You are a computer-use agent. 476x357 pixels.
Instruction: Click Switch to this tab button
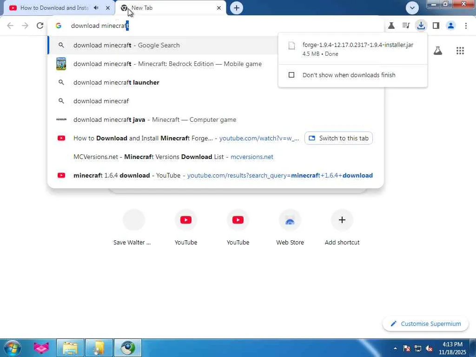click(338, 138)
